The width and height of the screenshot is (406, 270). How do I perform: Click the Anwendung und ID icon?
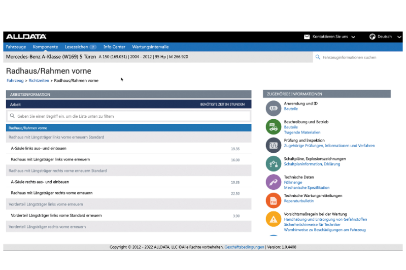click(x=274, y=108)
